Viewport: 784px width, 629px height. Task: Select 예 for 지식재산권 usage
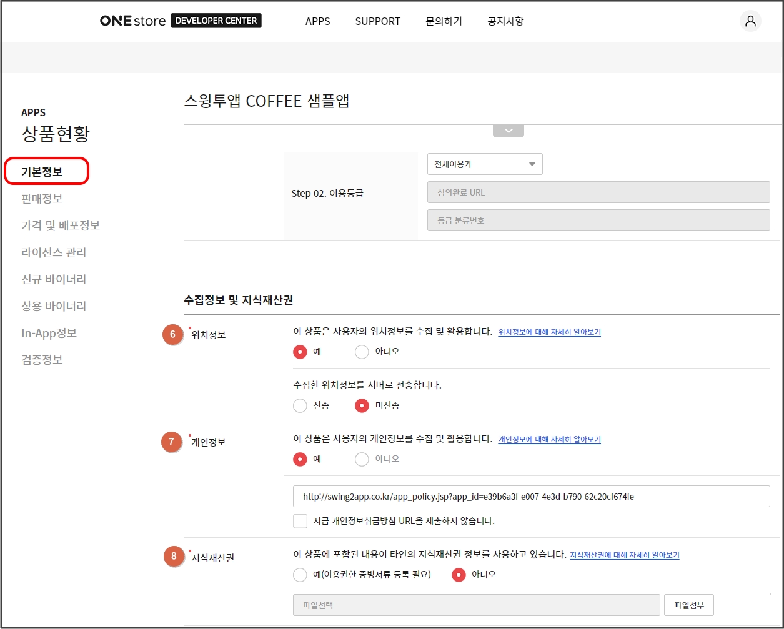pyautogui.click(x=300, y=575)
